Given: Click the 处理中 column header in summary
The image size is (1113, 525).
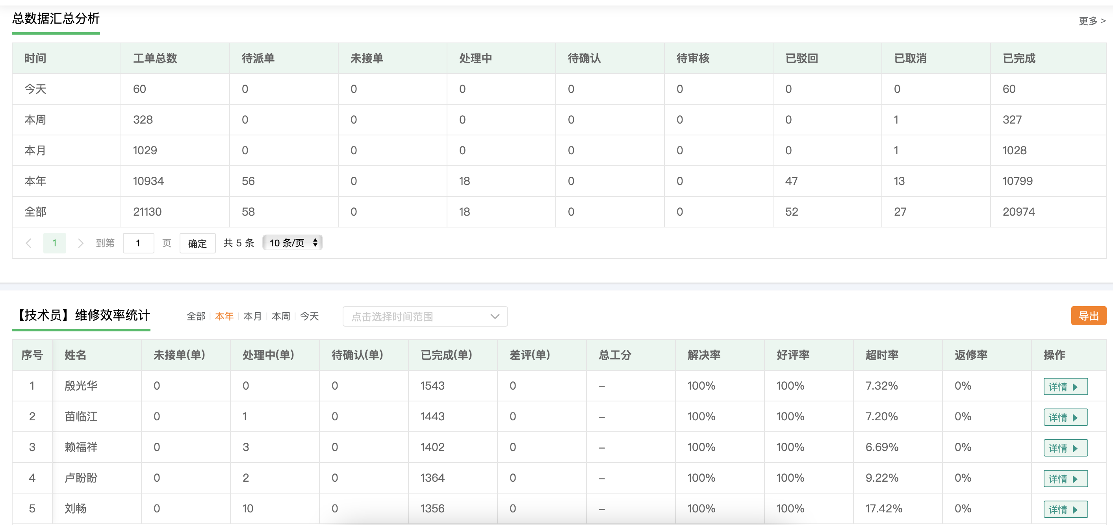Looking at the screenshot, I should [x=476, y=58].
